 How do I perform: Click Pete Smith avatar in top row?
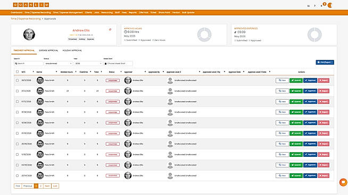tap(40, 80)
